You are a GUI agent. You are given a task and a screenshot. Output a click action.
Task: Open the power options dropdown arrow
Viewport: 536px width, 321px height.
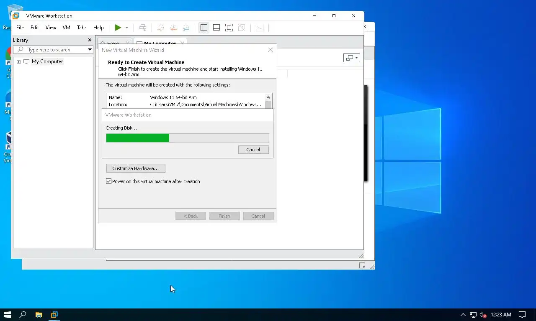pyautogui.click(x=127, y=28)
